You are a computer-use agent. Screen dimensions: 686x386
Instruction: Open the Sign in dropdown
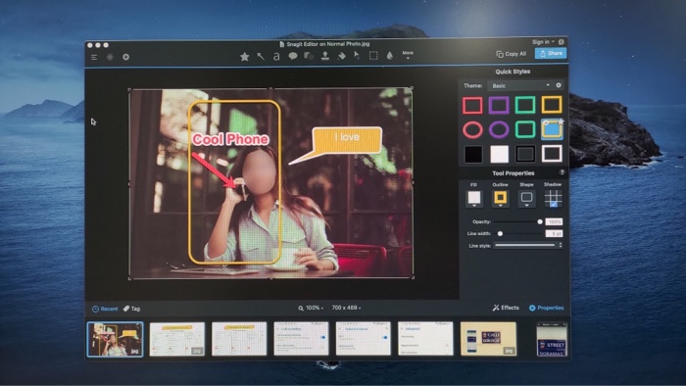click(543, 42)
